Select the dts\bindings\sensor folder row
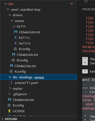This screenshot has height=121, width=95. tap(39, 77)
